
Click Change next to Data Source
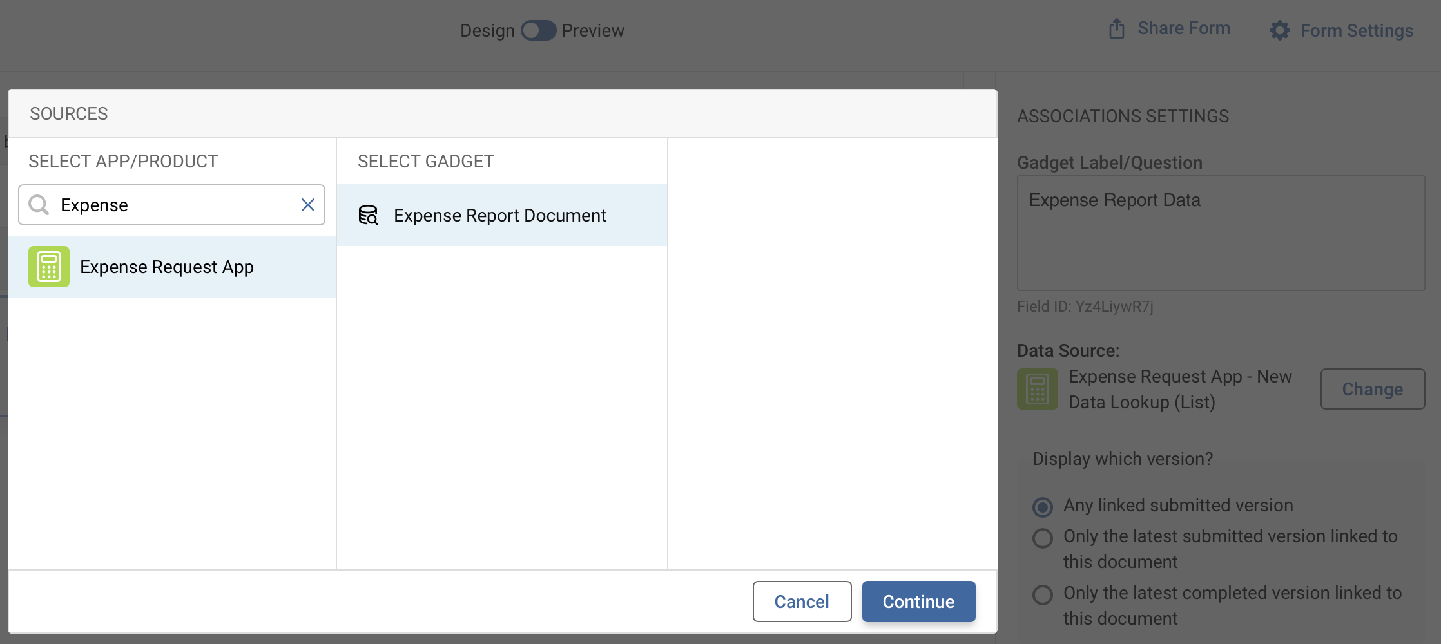(1372, 388)
